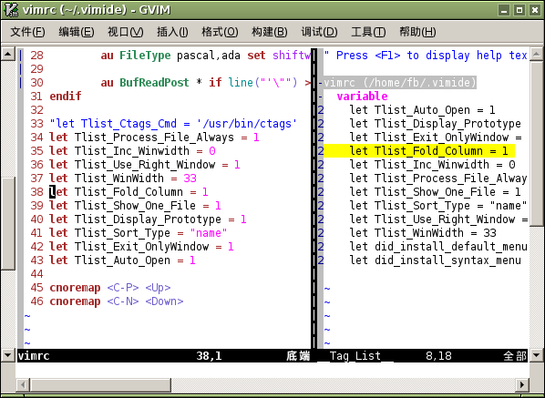Select tag let Tlist_Auto_Open = 1
545x398 pixels.
coord(422,110)
